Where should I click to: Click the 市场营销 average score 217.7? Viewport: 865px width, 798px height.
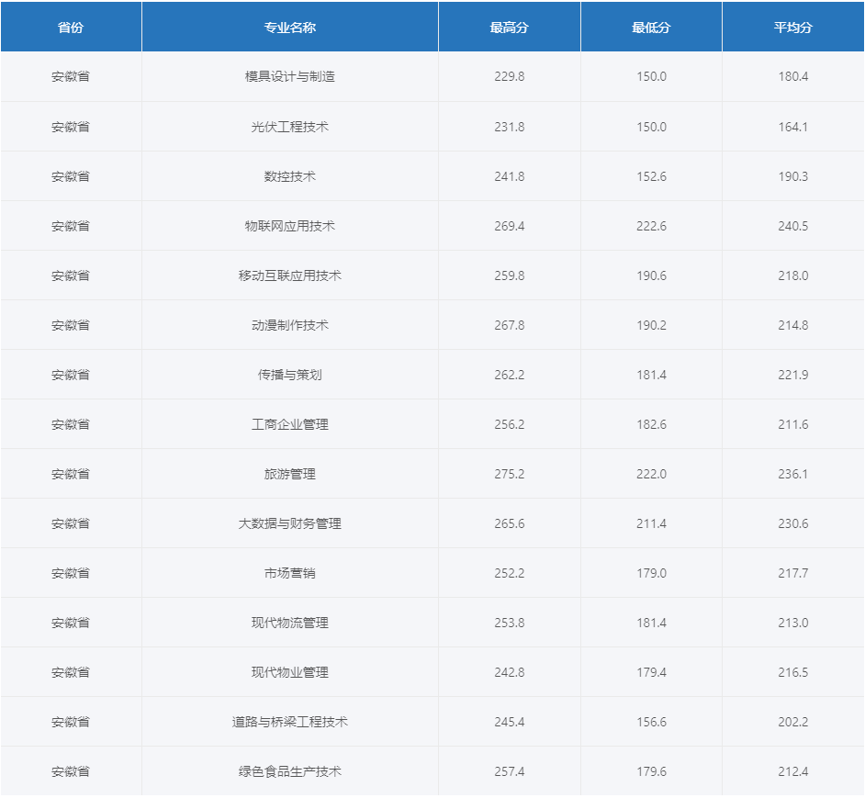[793, 572]
